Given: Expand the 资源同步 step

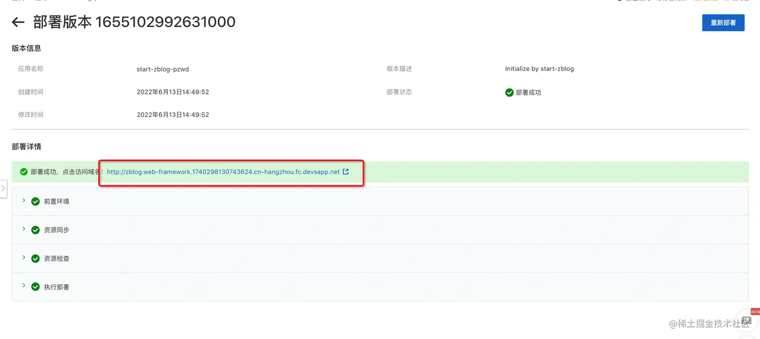Looking at the screenshot, I should 24,229.
